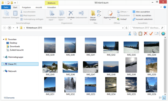Open the address bar history dropdown

(x=123, y=28)
